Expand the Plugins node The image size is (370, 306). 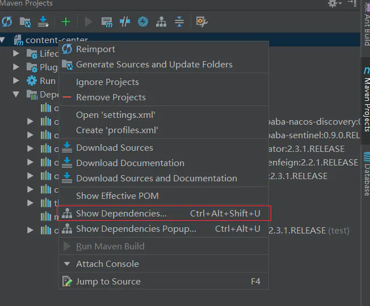coord(16,67)
